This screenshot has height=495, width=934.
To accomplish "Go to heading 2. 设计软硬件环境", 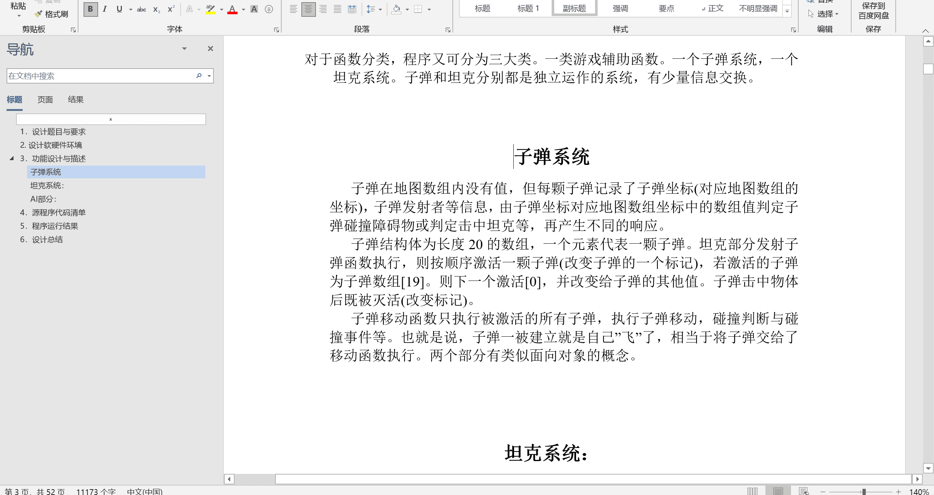I will tap(51, 145).
